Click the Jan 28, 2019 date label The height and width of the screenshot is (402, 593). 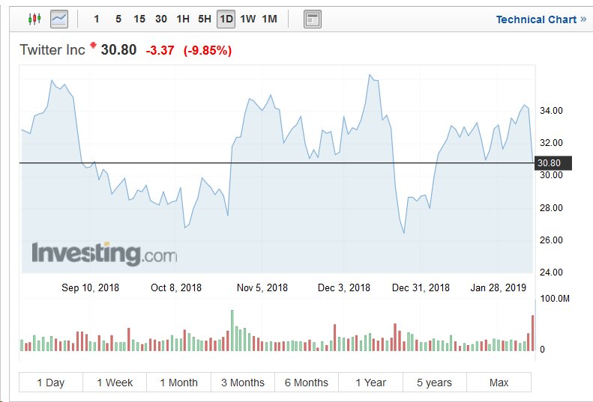(x=498, y=288)
